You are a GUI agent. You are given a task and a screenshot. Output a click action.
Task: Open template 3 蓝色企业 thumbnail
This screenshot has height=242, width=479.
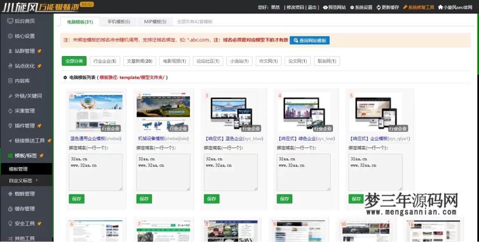pyautogui.click(x=231, y=112)
